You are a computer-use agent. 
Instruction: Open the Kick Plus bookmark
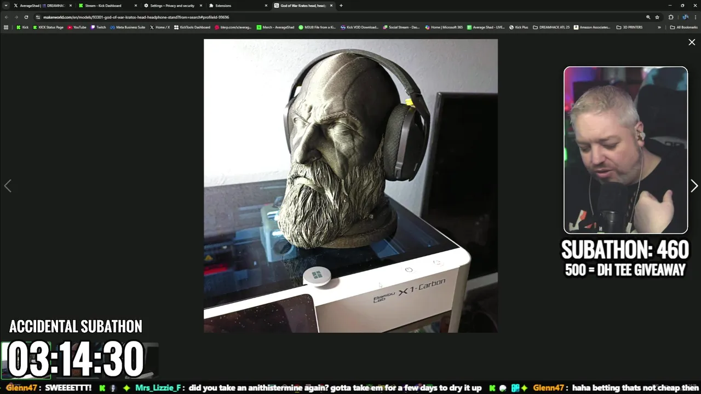[x=519, y=27]
